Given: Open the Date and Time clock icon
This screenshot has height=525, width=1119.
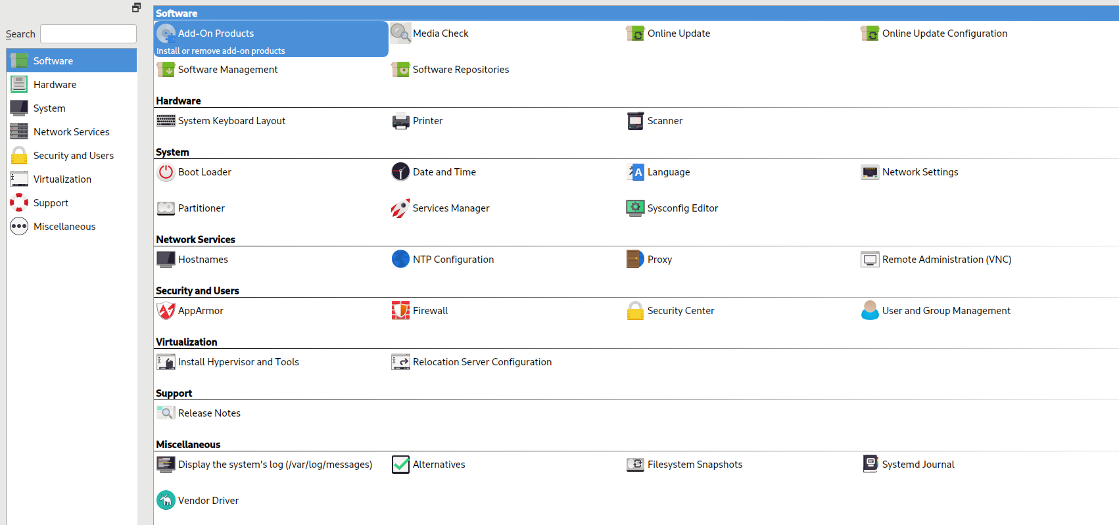Looking at the screenshot, I should (400, 172).
